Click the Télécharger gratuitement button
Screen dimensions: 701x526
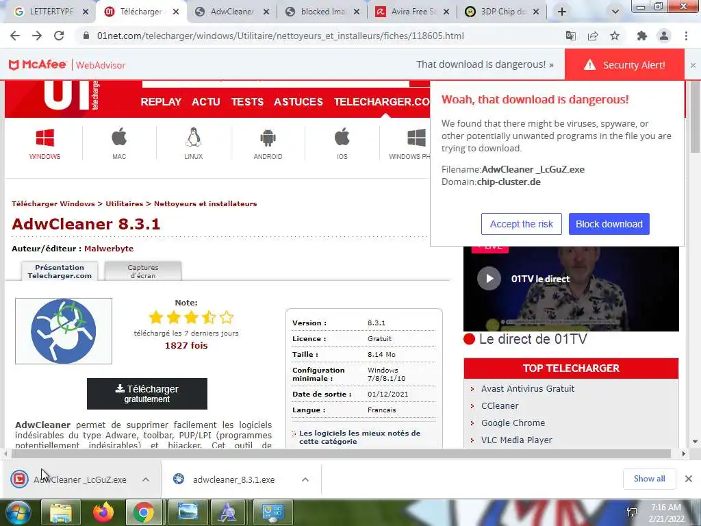(147, 394)
